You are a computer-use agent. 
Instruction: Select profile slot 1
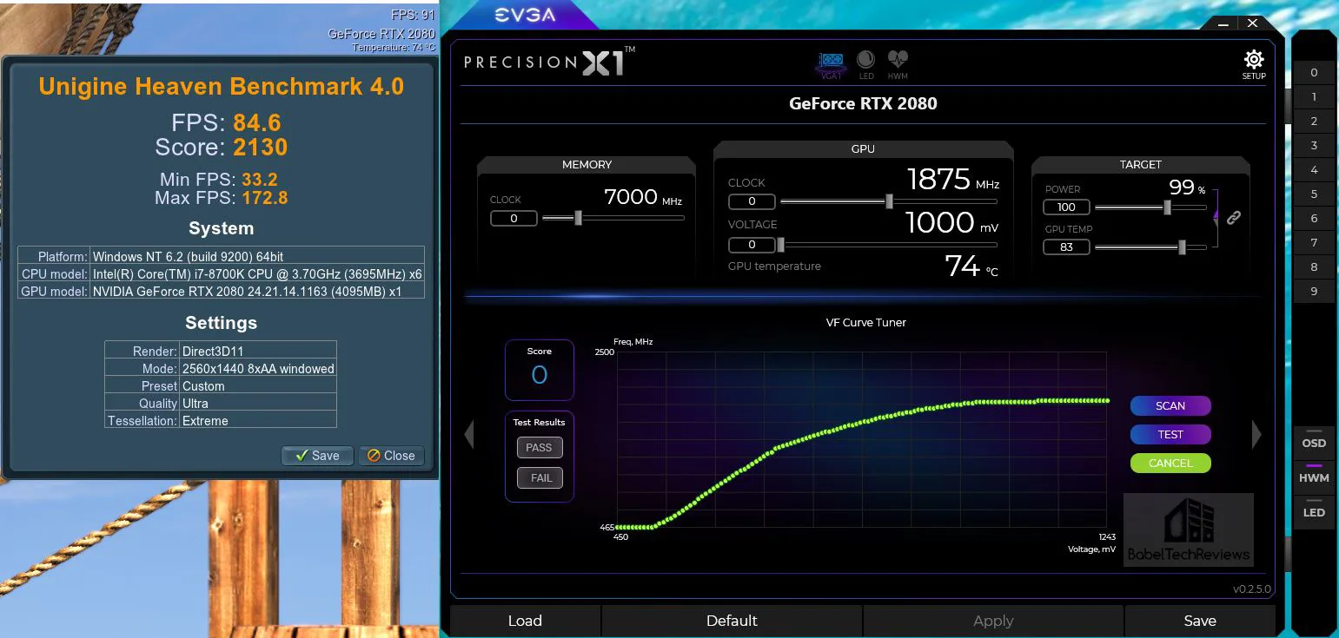click(1314, 97)
